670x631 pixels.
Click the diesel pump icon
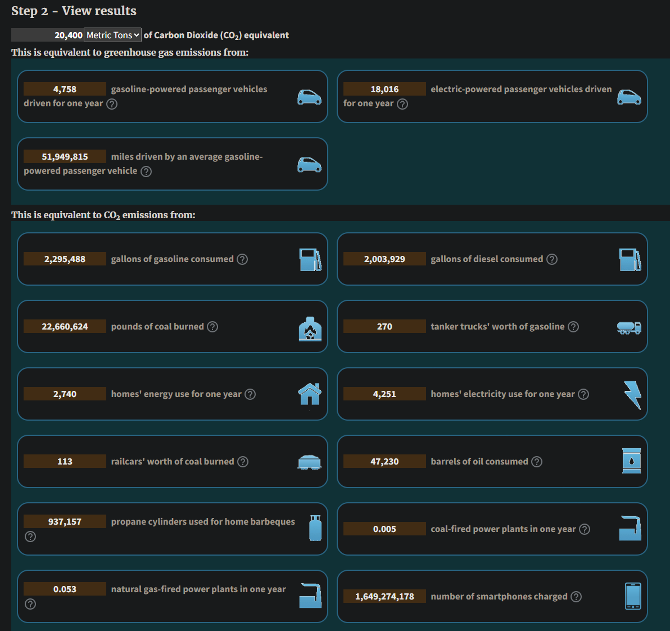point(630,259)
